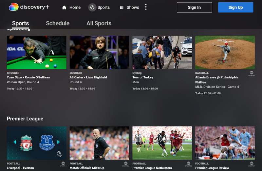Viewport: 262px width, 171px height.
Task: Click TNT Sports badge on Netbusters card
Action: [189, 164]
